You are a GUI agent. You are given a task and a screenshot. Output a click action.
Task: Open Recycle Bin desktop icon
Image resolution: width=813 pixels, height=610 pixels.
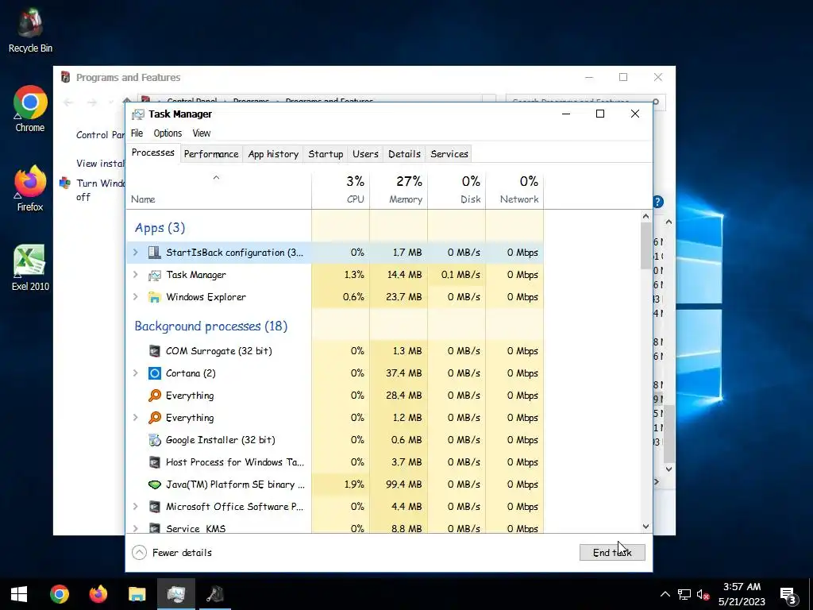tap(30, 31)
